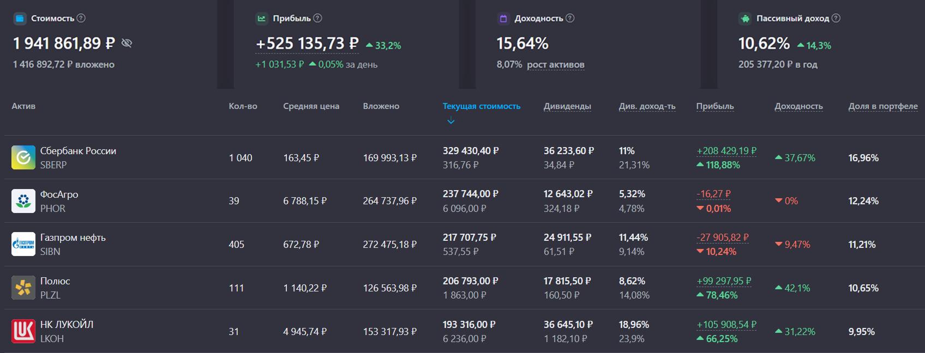The image size is (925, 353).
Task: Click Сбербанк dividends 36 233,60 ₽
Action: point(569,151)
